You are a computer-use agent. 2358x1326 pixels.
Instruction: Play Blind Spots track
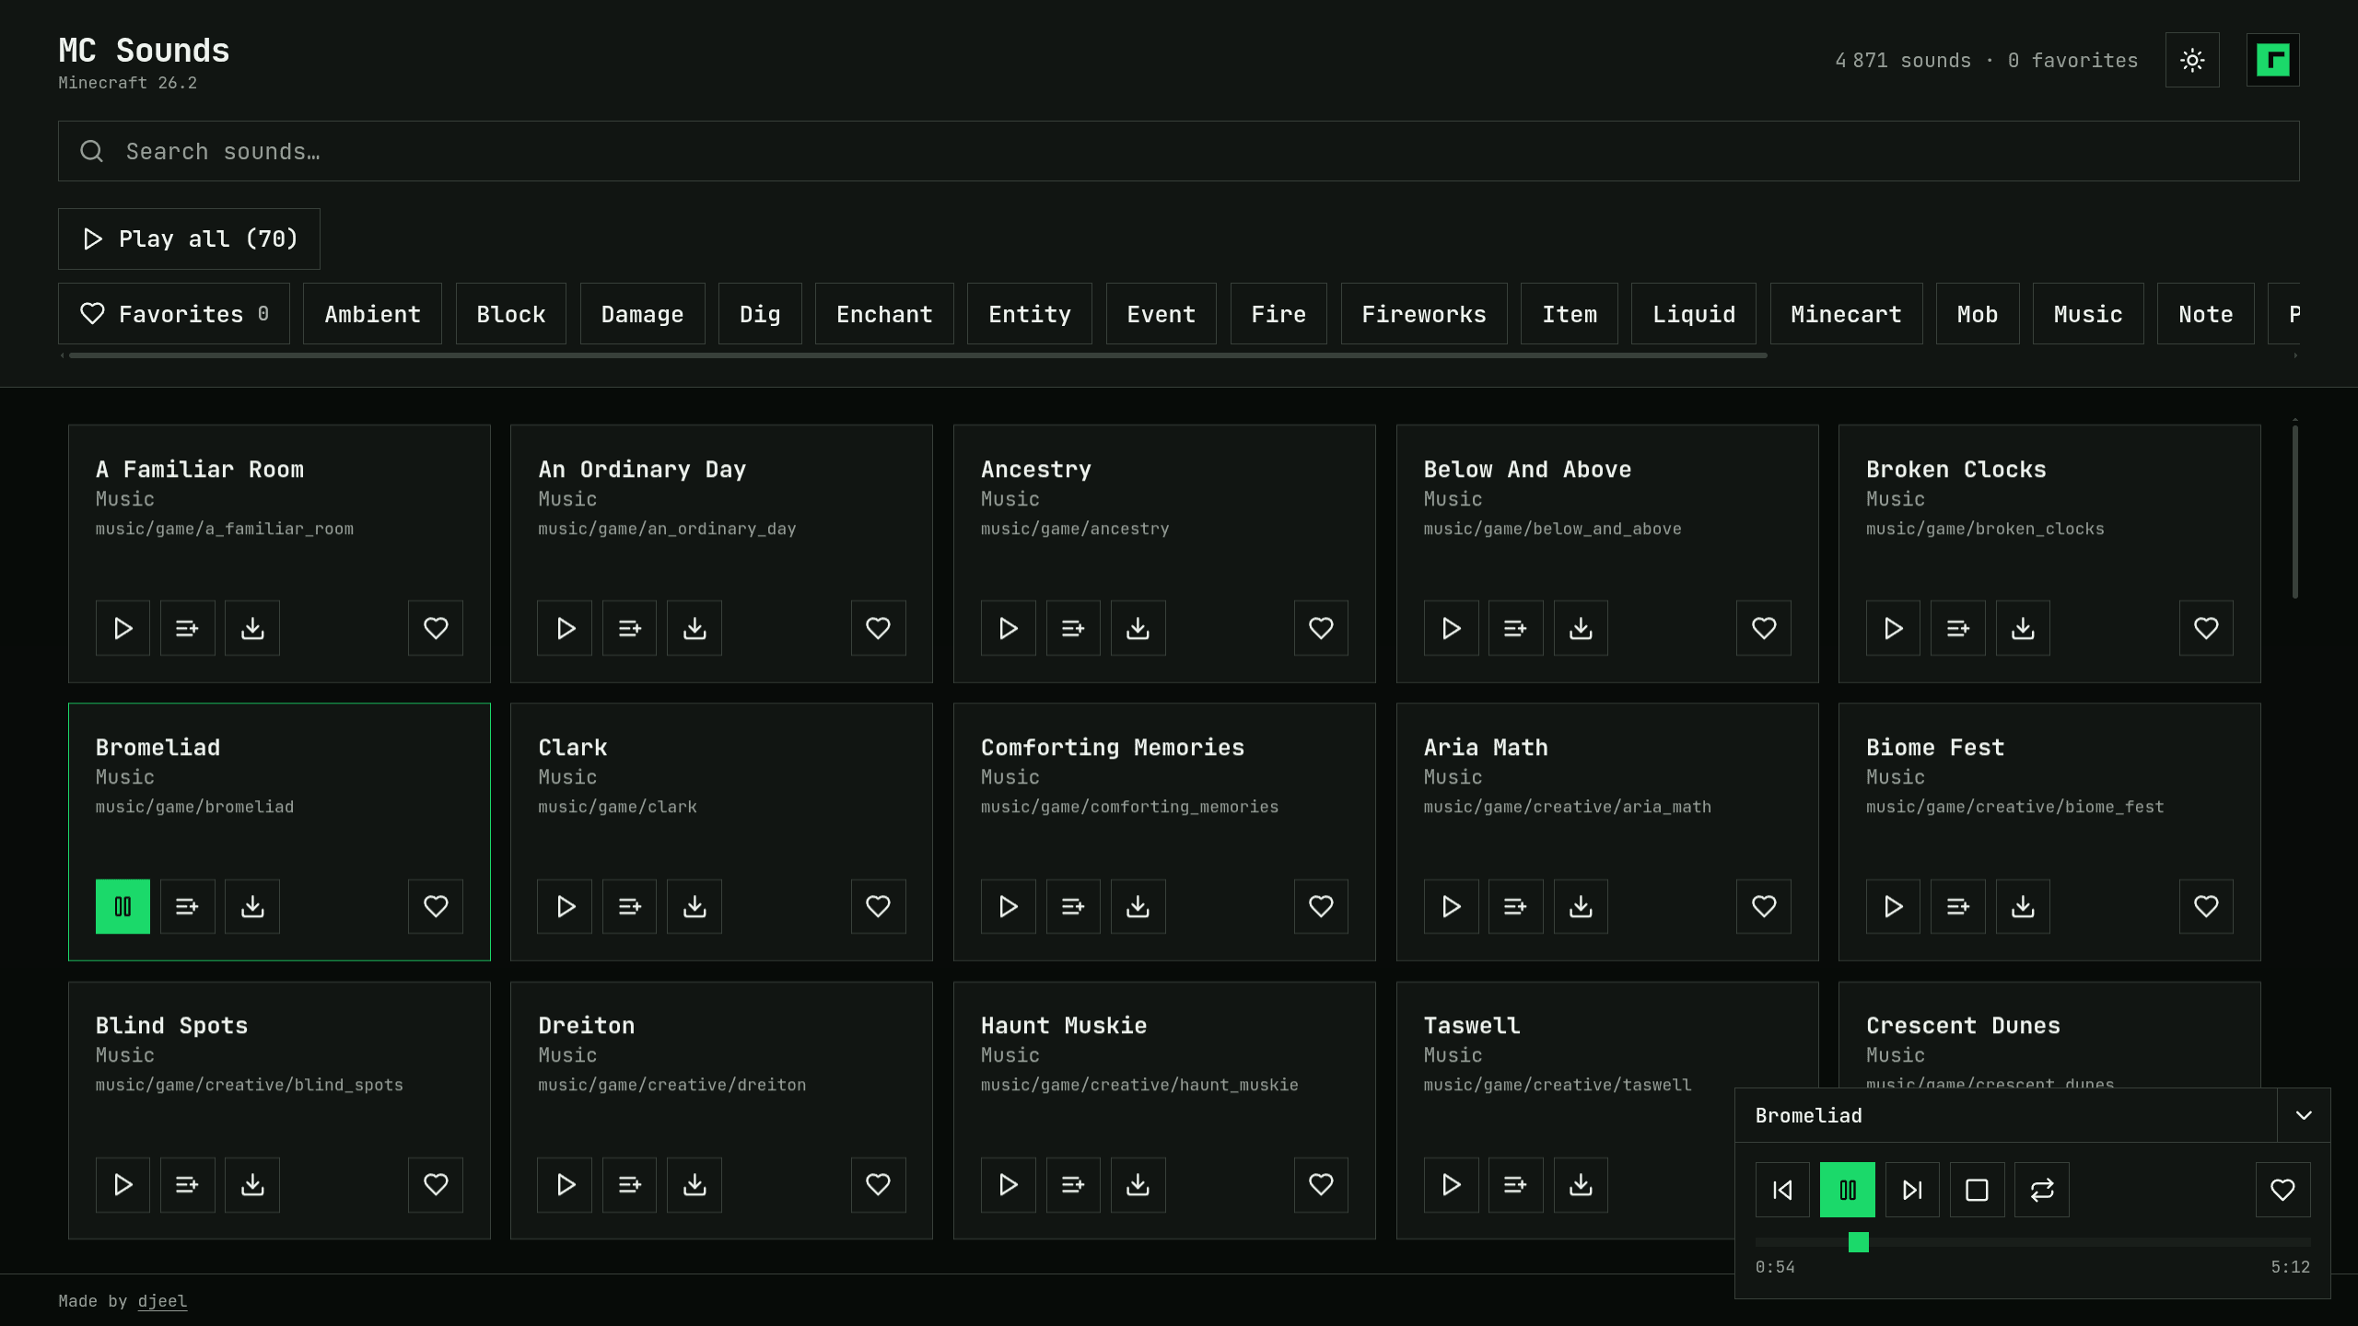[123, 1184]
